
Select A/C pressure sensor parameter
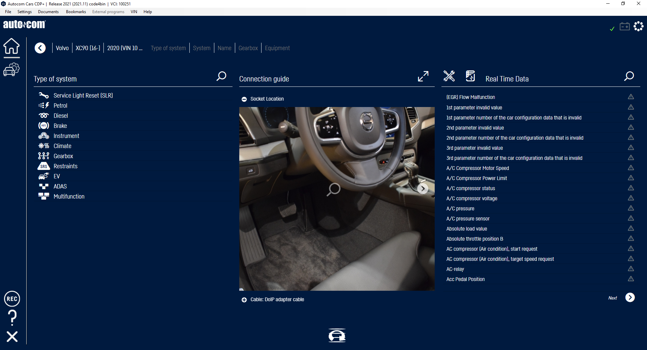(468, 219)
